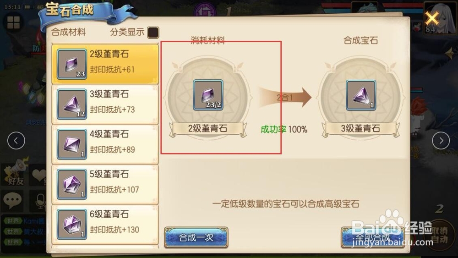This screenshot has width=458, height=258.
Task: Pick the 6级堇青石 gem icon
Action: click(72, 225)
